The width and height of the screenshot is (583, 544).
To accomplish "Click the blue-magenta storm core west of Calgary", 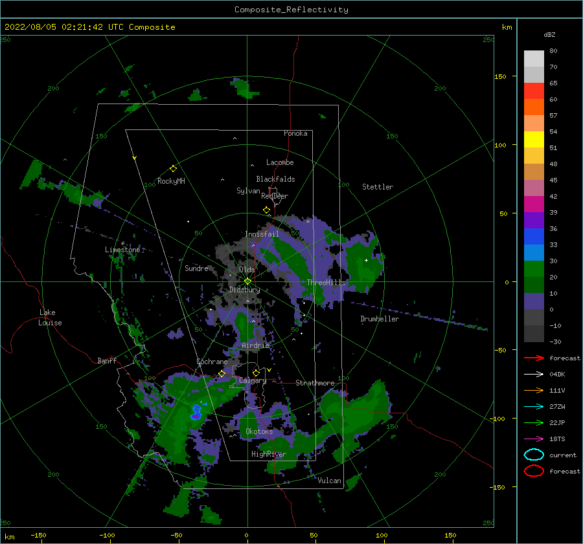I will [196, 413].
